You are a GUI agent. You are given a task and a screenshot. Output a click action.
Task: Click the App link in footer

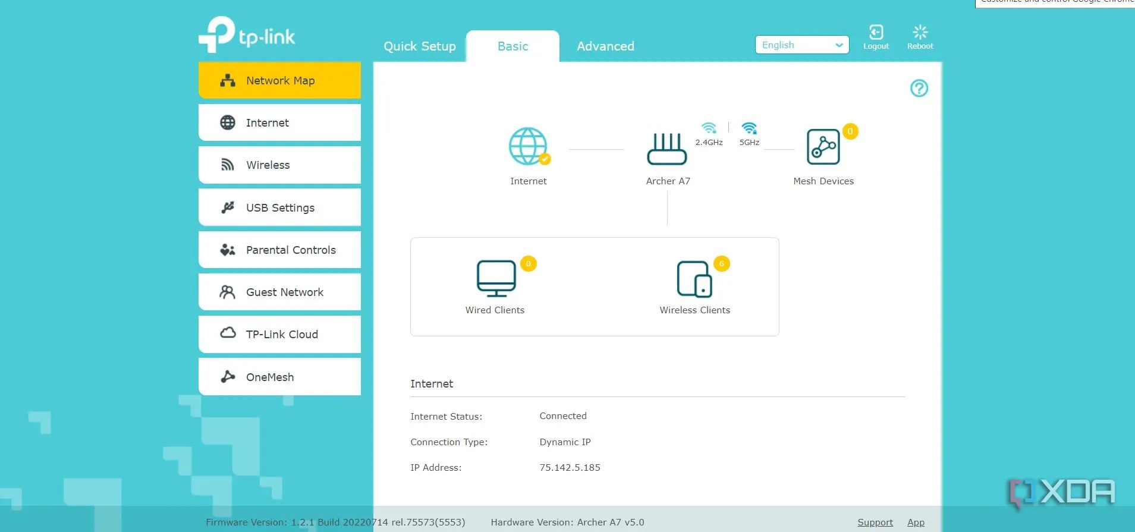coord(916,522)
